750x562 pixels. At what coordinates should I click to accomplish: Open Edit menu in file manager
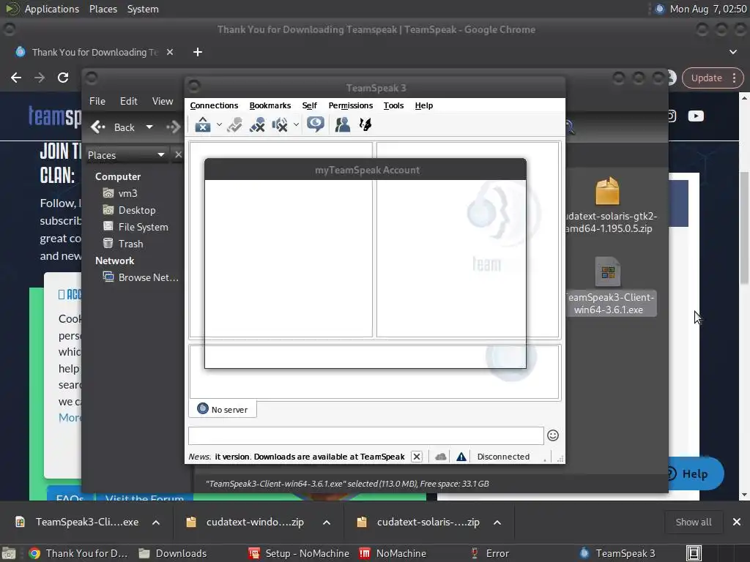129,101
